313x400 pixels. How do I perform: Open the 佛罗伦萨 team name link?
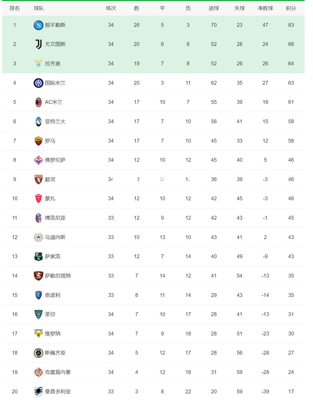coord(55,160)
